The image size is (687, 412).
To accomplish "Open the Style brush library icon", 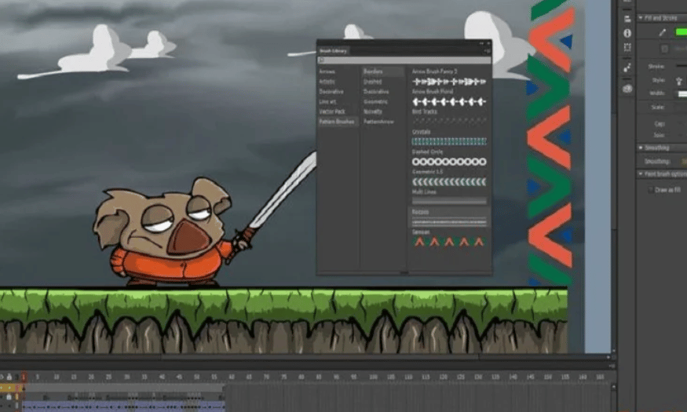I will (678, 81).
